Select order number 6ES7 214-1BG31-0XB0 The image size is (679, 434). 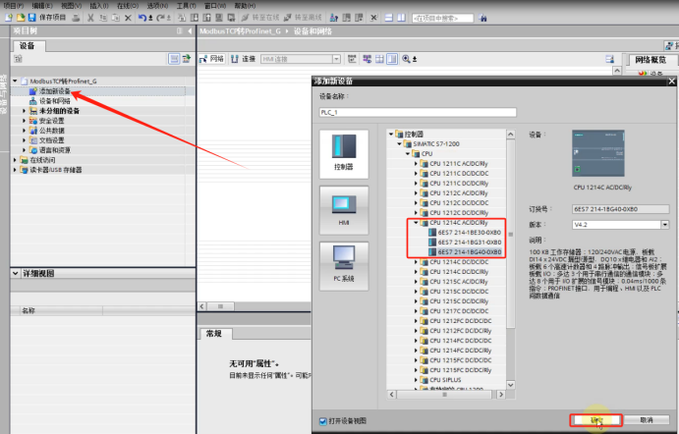[465, 243]
